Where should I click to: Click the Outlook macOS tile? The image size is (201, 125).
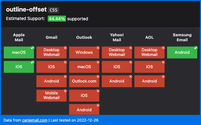click(84, 67)
